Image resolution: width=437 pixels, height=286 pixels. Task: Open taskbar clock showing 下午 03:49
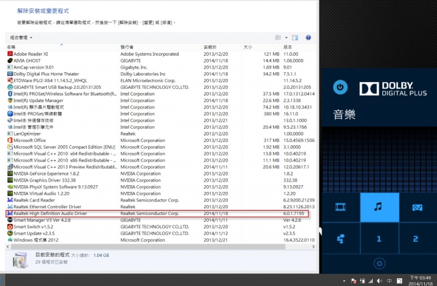tap(420, 281)
